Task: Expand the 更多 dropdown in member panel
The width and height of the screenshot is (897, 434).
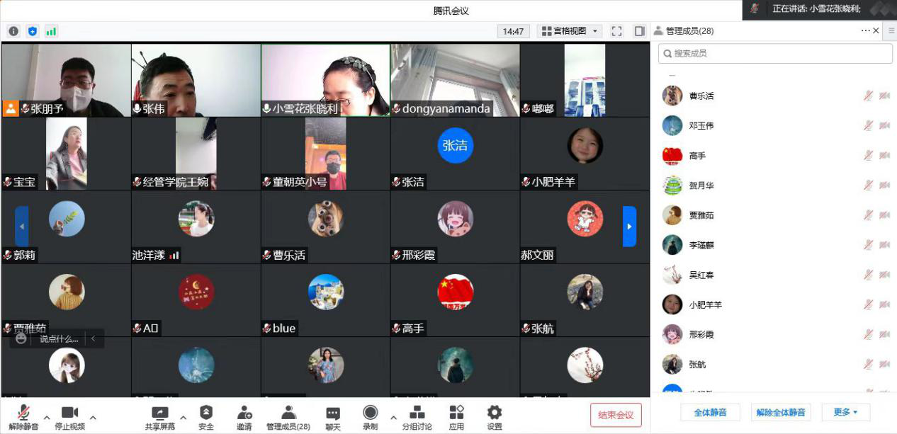Action: [x=845, y=412]
